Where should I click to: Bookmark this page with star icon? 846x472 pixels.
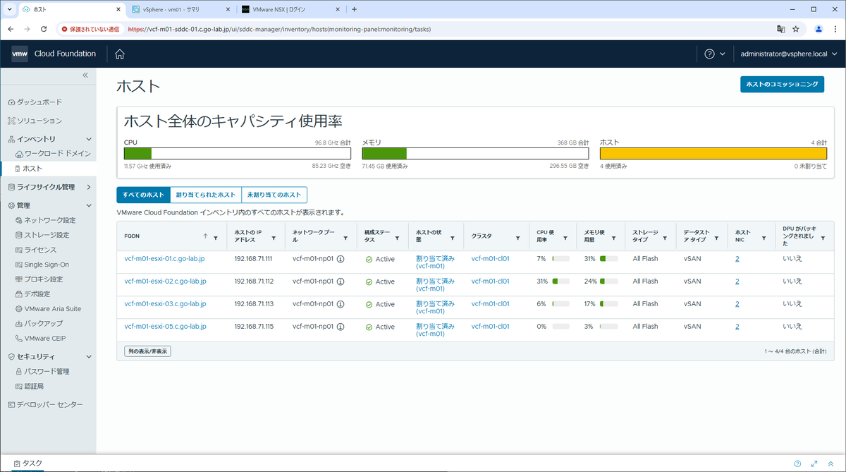[x=796, y=29]
